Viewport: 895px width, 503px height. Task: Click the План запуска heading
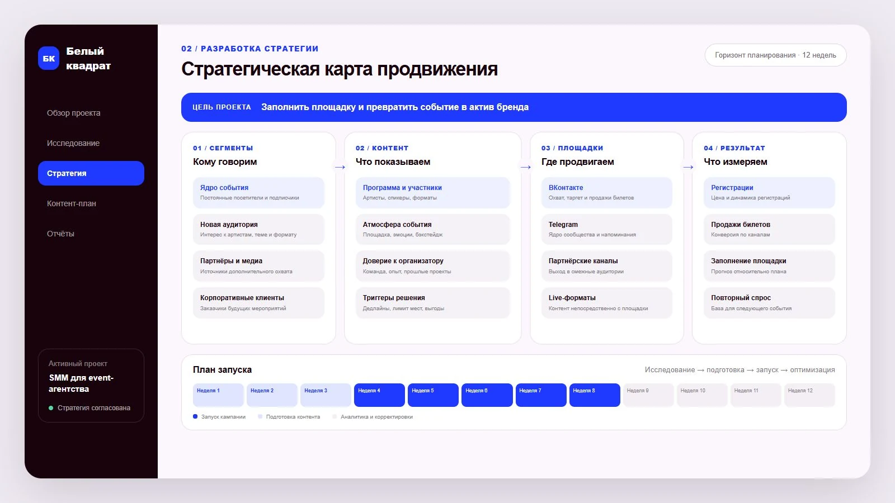point(222,369)
